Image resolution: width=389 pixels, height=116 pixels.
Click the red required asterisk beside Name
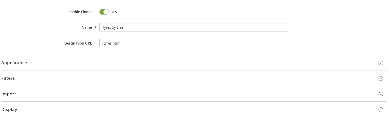pos(95,28)
